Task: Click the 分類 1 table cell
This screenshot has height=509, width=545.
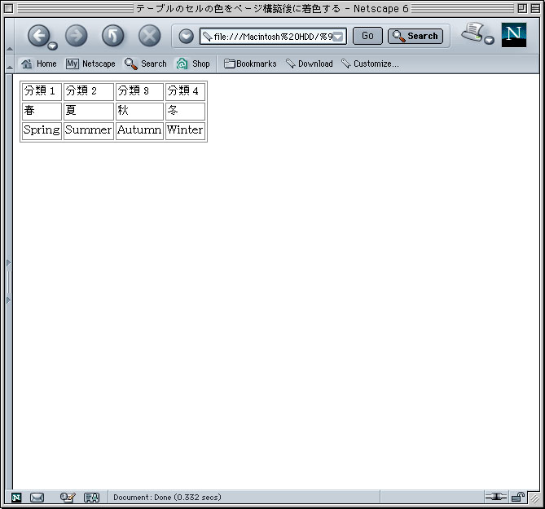Action: (42, 91)
